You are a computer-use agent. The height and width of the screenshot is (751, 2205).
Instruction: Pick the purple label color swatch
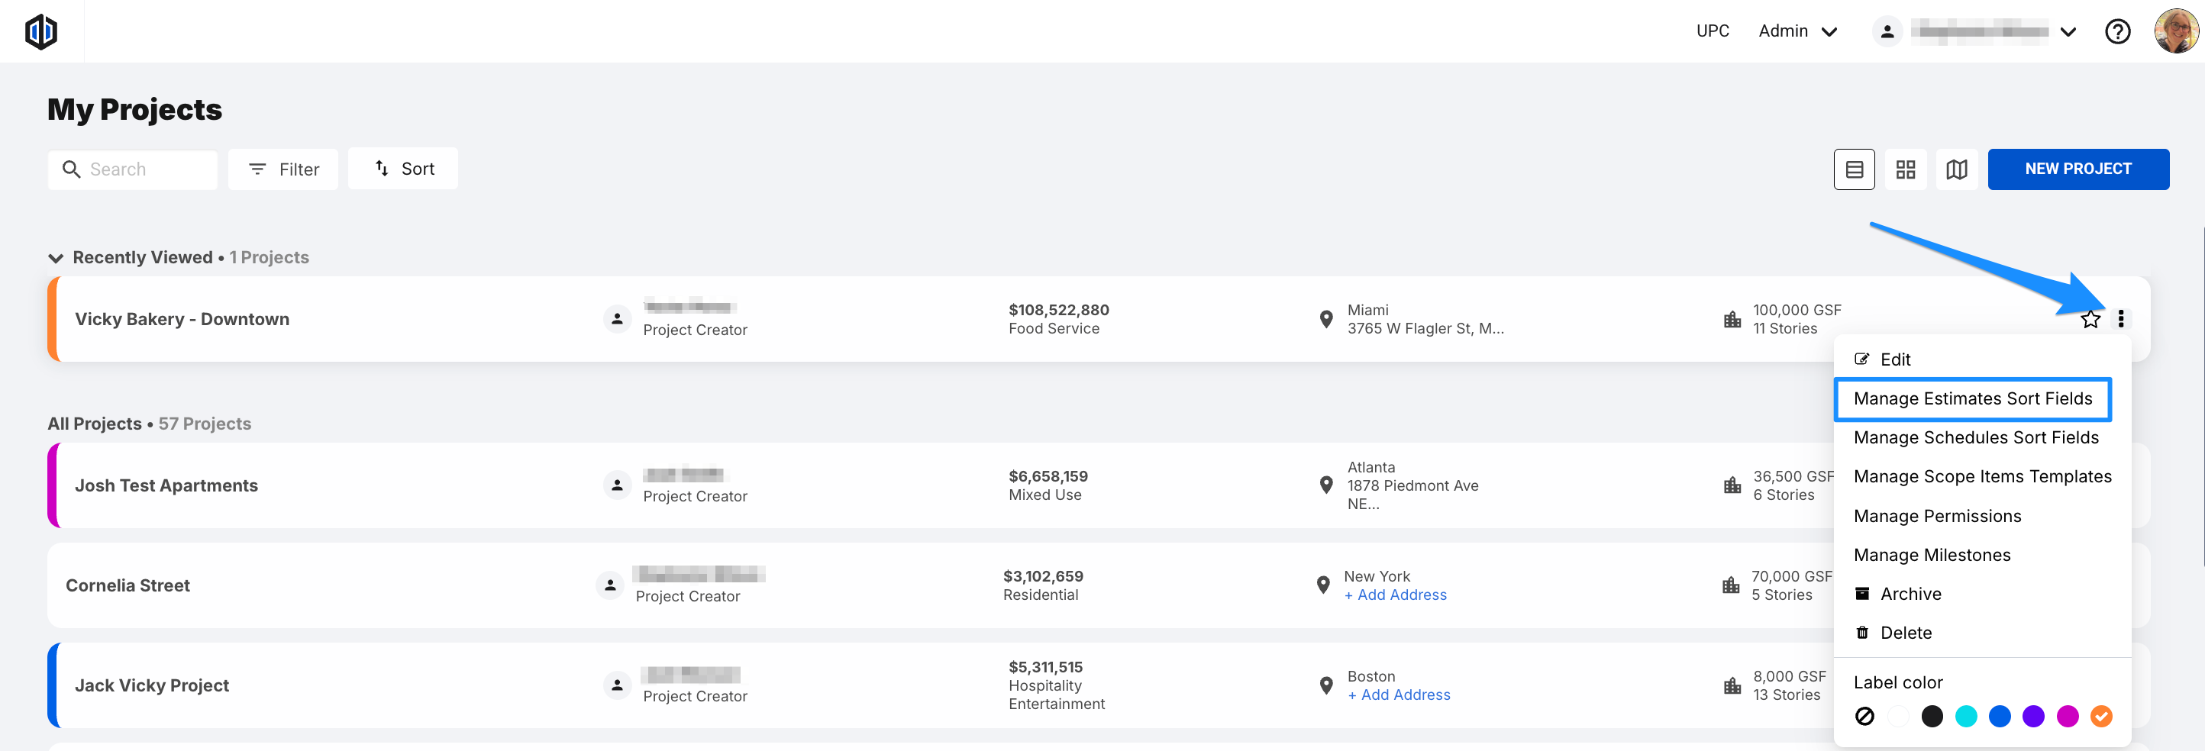[x=2033, y=716]
